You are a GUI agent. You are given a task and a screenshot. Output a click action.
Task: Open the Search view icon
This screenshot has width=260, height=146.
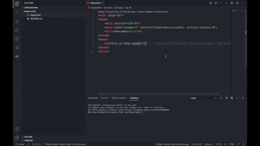[17, 13]
